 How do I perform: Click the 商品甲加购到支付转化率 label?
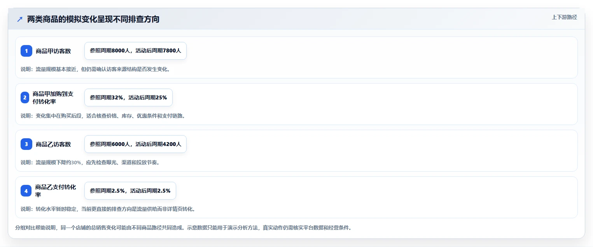tap(53, 97)
